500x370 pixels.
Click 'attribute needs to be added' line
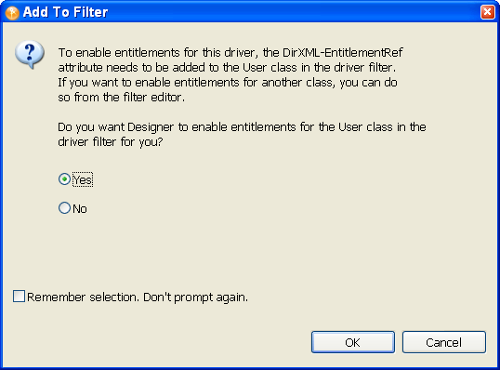tap(227, 67)
